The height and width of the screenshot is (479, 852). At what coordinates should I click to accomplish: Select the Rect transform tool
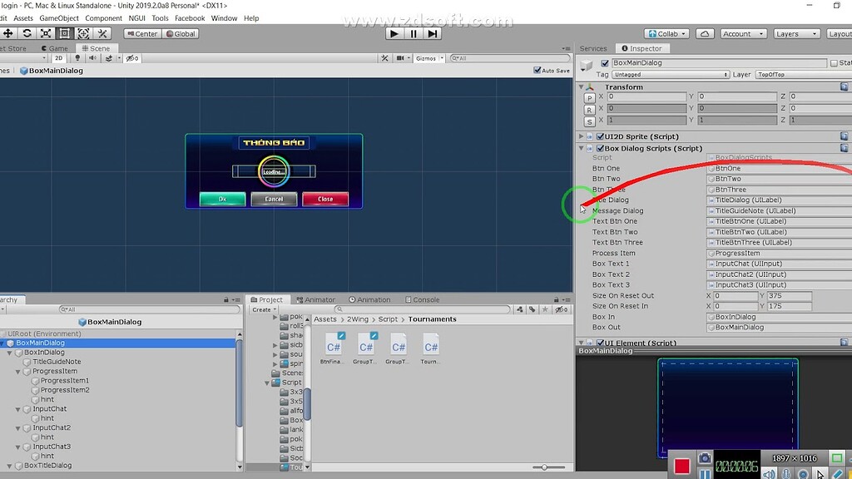pyautogui.click(x=64, y=33)
